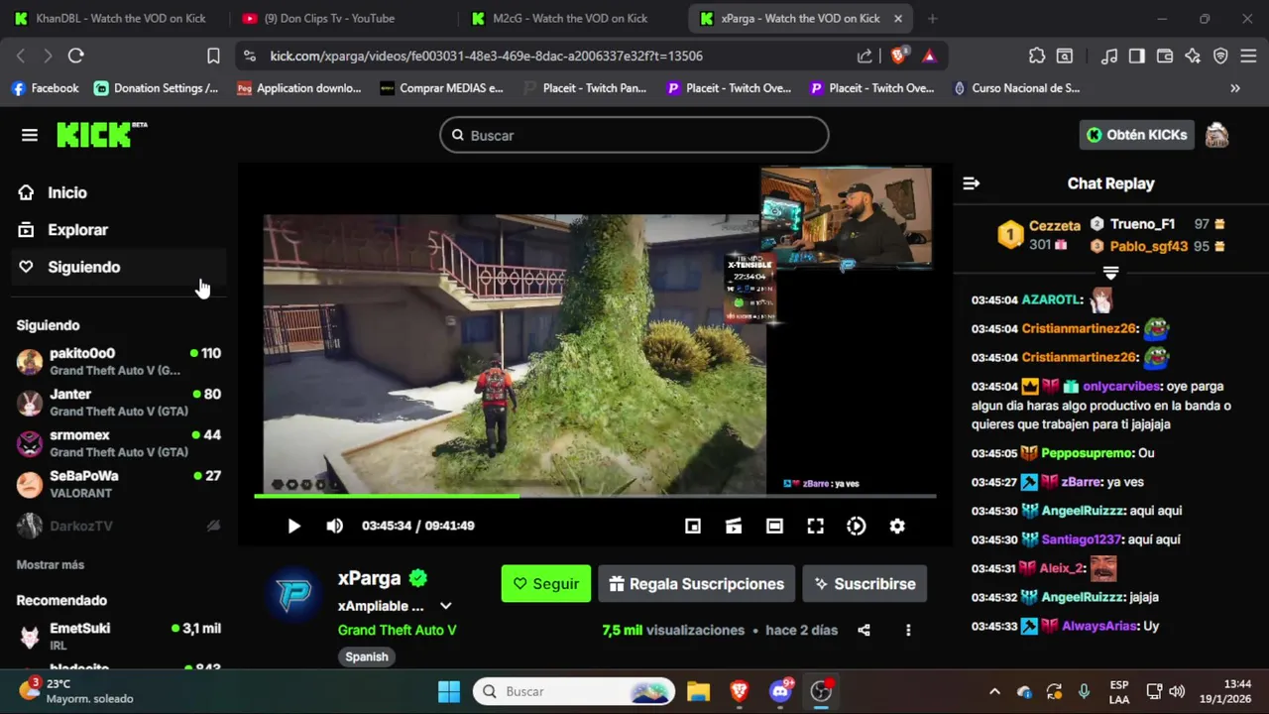This screenshot has width=1269, height=714.
Task: Click the magnifier icon in Kick search
Action: (x=458, y=135)
